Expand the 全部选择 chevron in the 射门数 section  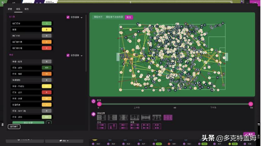tap(82, 17)
